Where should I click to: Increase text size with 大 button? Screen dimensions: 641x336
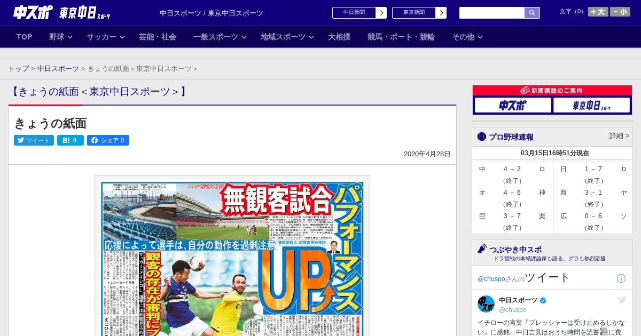598,12
